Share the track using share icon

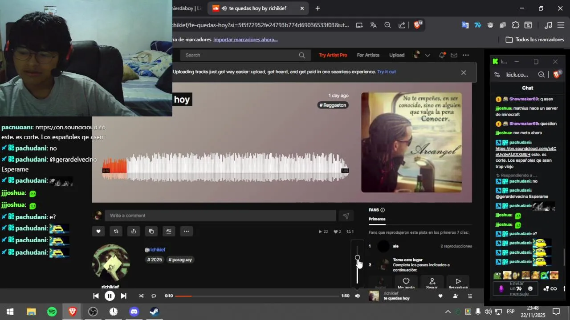click(x=134, y=231)
